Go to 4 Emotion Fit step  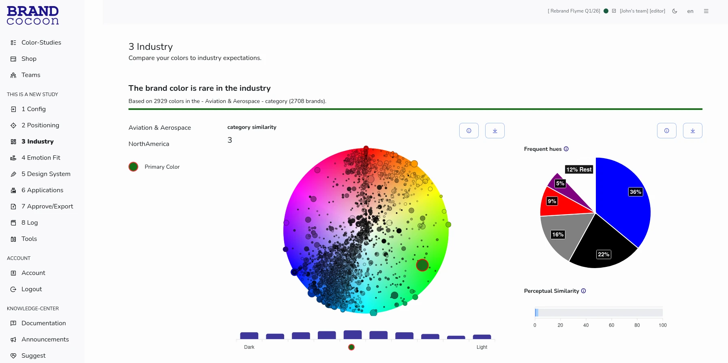[x=41, y=158]
